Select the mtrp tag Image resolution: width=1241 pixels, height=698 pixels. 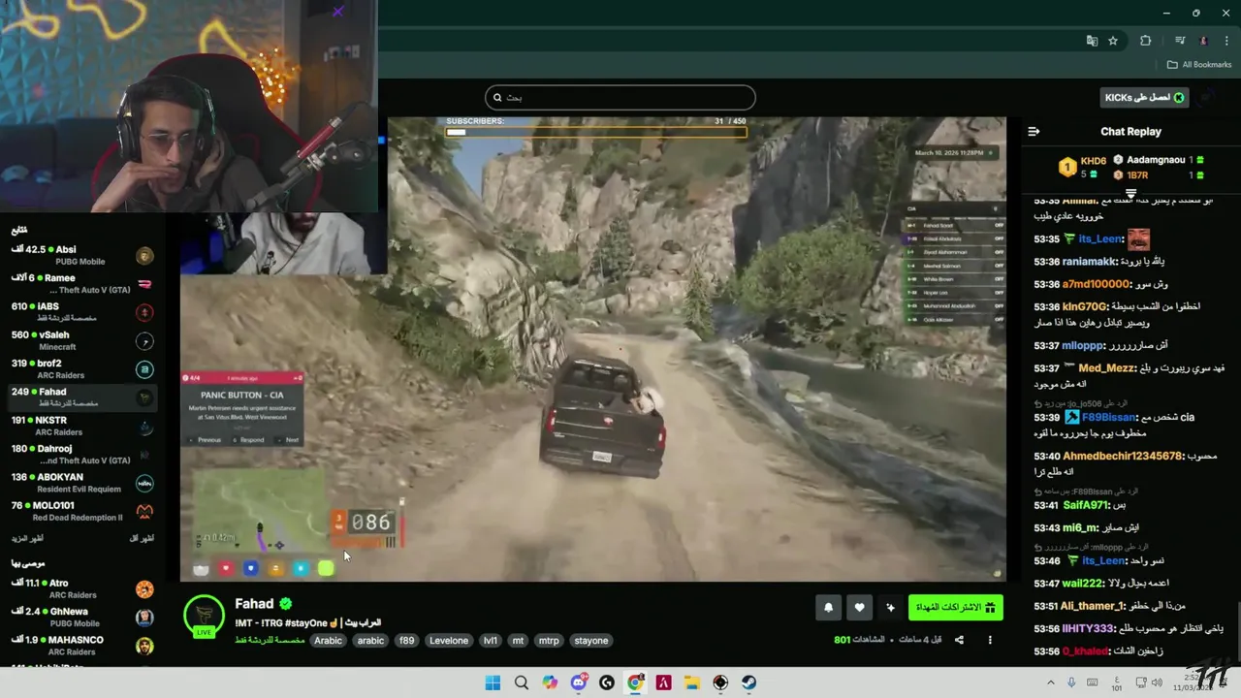tap(549, 641)
